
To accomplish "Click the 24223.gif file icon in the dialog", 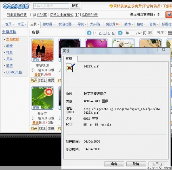I will [x=70, y=68].
